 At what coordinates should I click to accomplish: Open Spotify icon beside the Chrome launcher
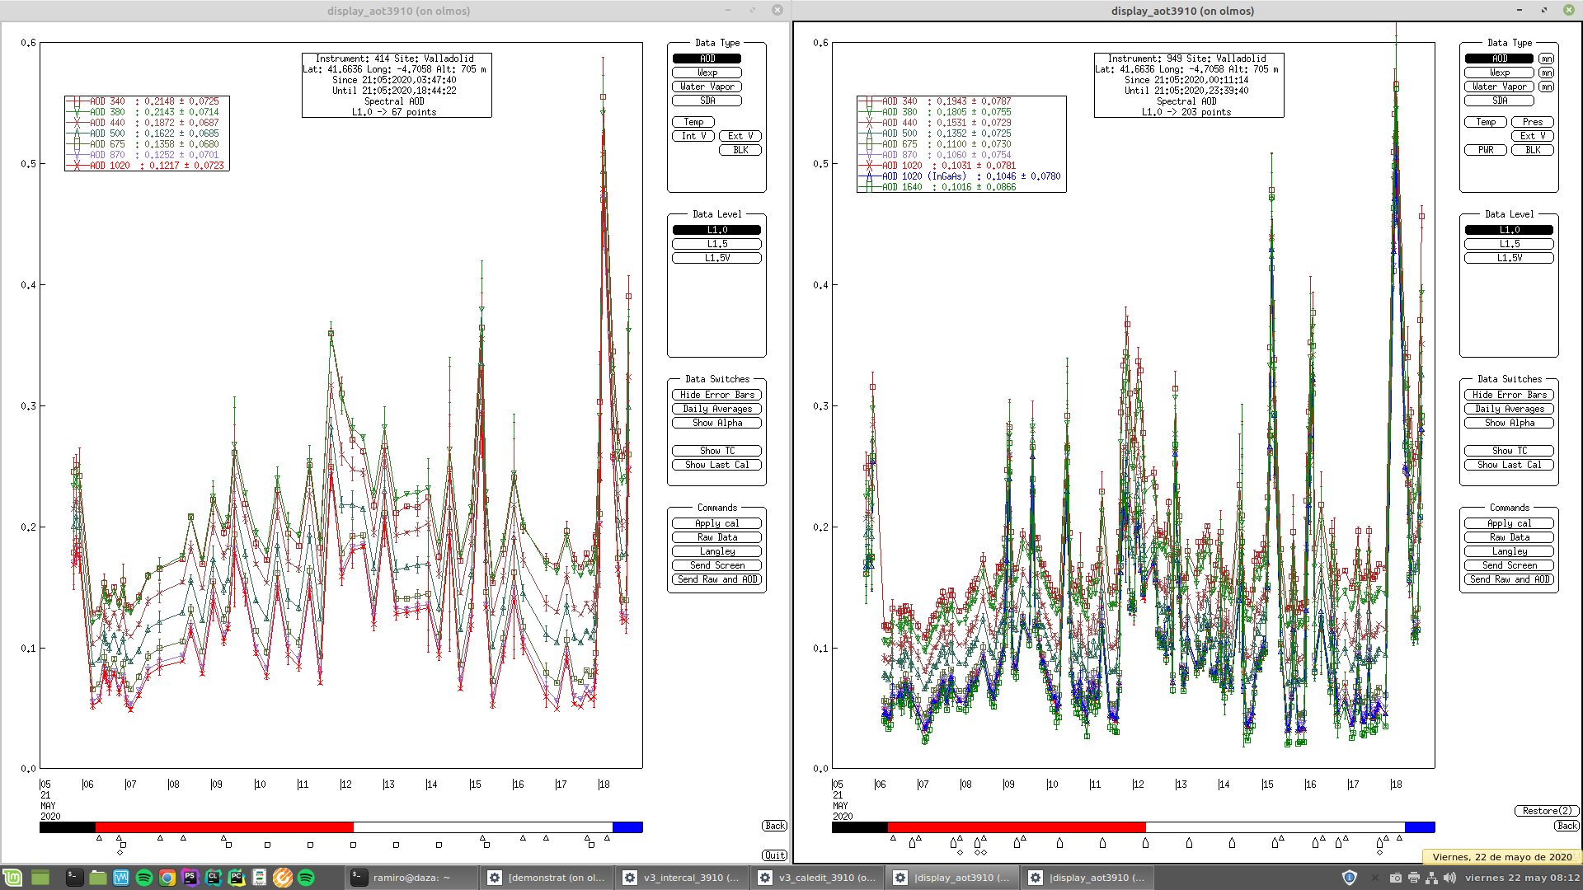click(144, 878)
